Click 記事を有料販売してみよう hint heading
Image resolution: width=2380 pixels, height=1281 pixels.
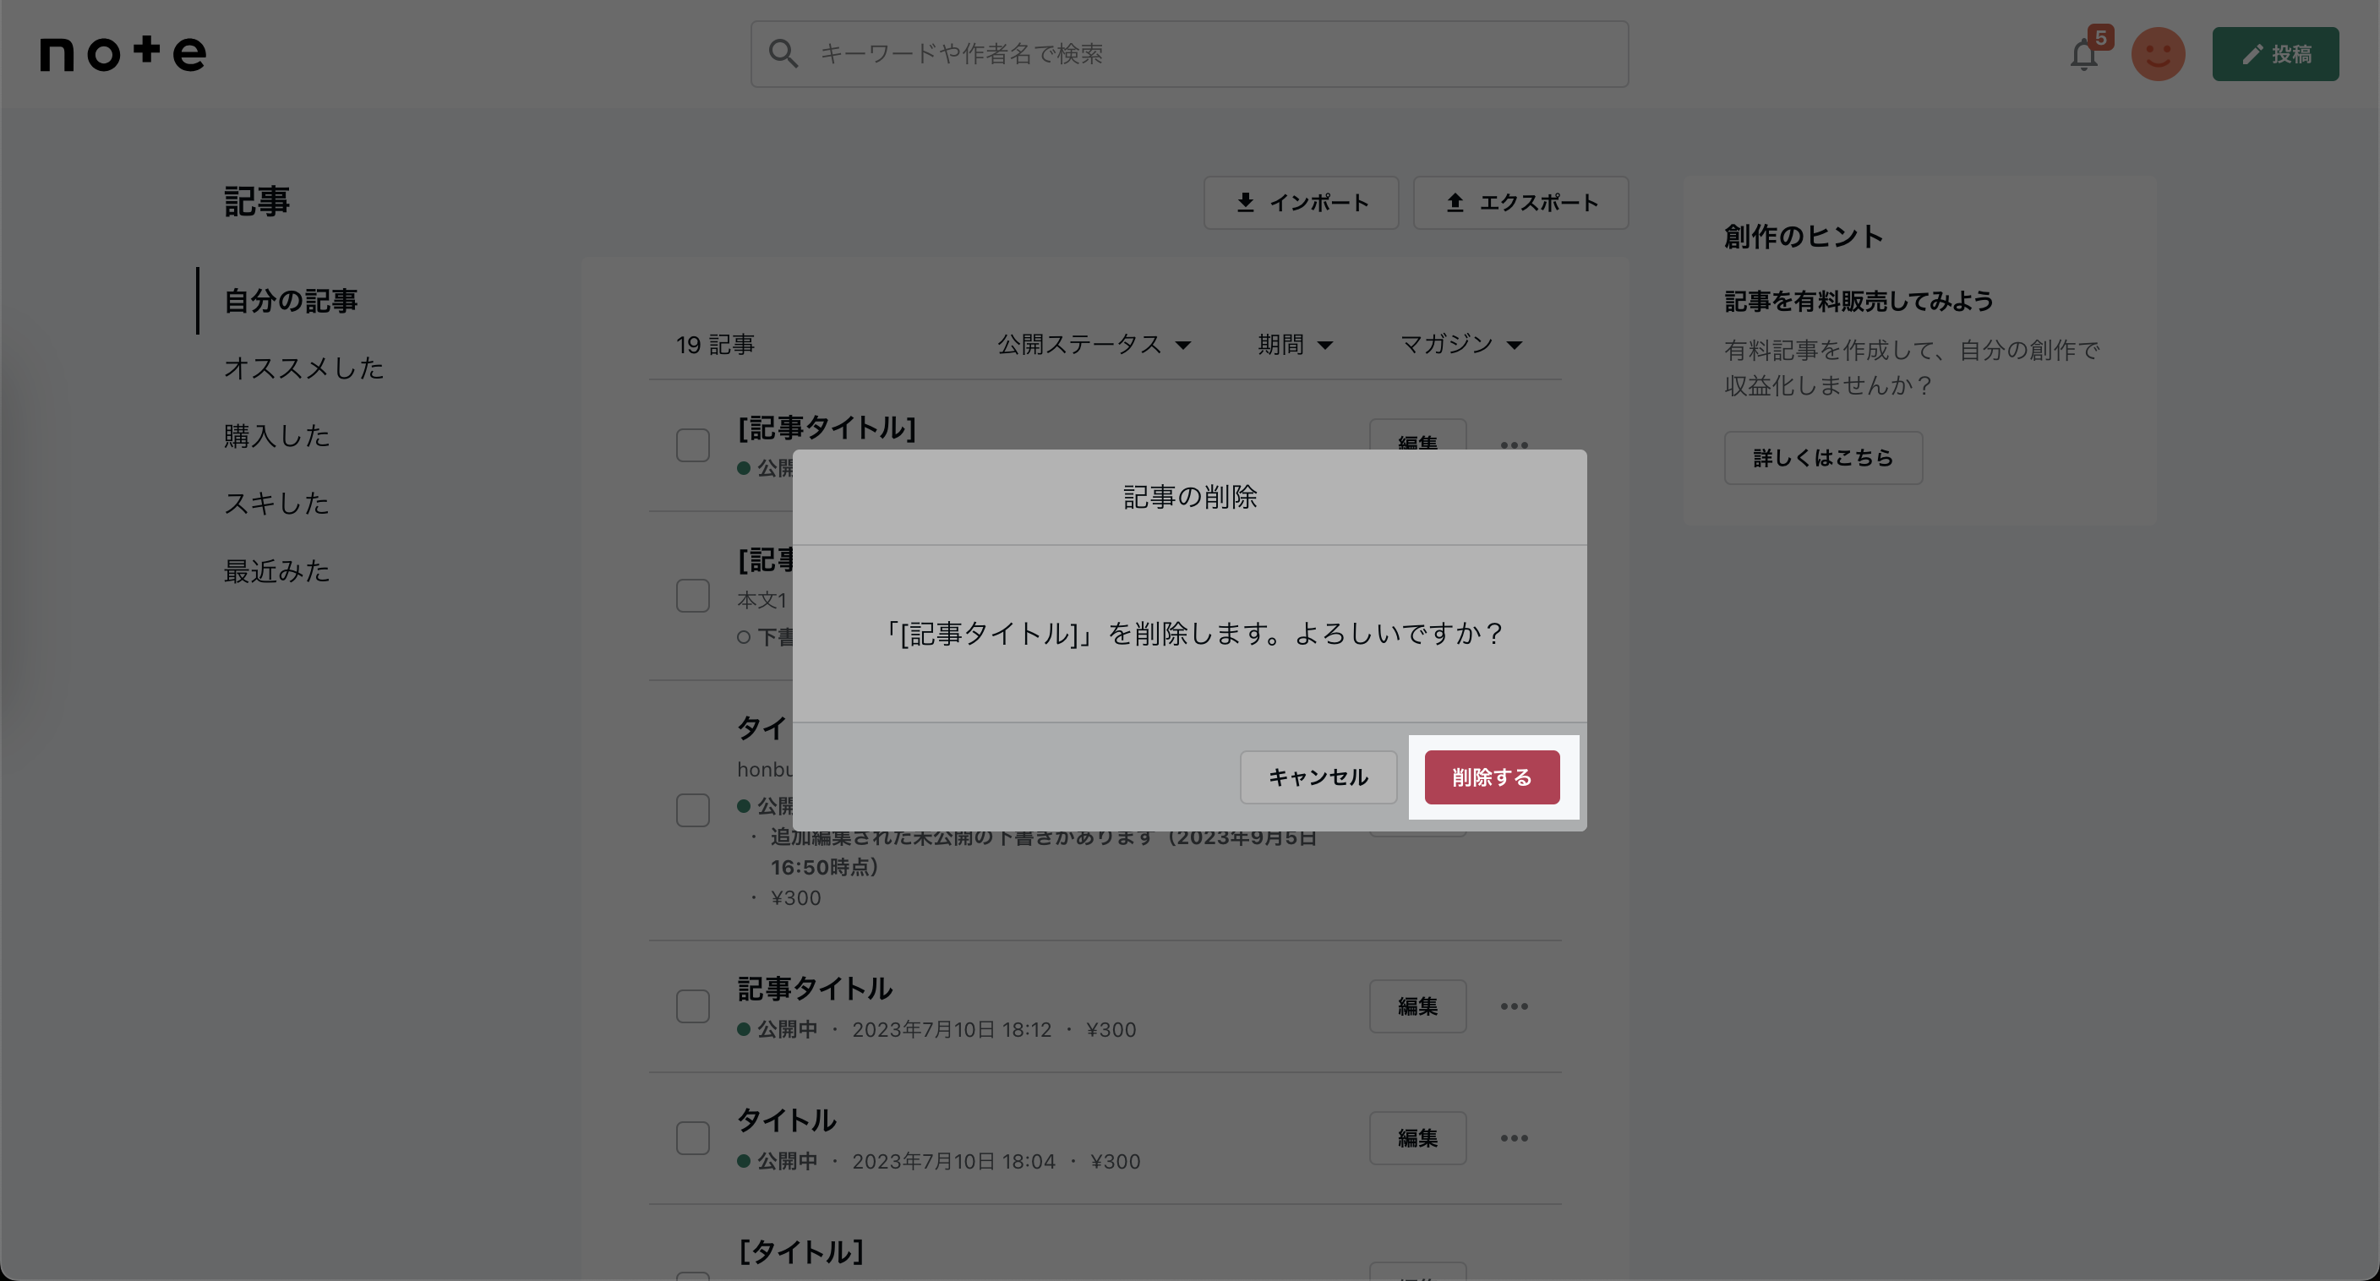point(1859,301)
